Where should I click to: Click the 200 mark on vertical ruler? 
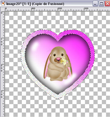[x=2, y=68]
